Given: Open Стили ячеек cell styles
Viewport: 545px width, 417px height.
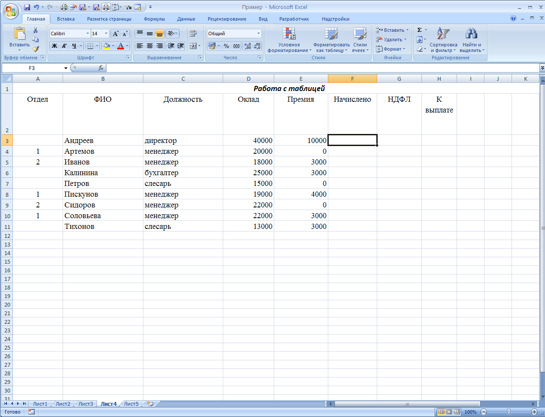Looking at the screenshot, I should 360,40.
